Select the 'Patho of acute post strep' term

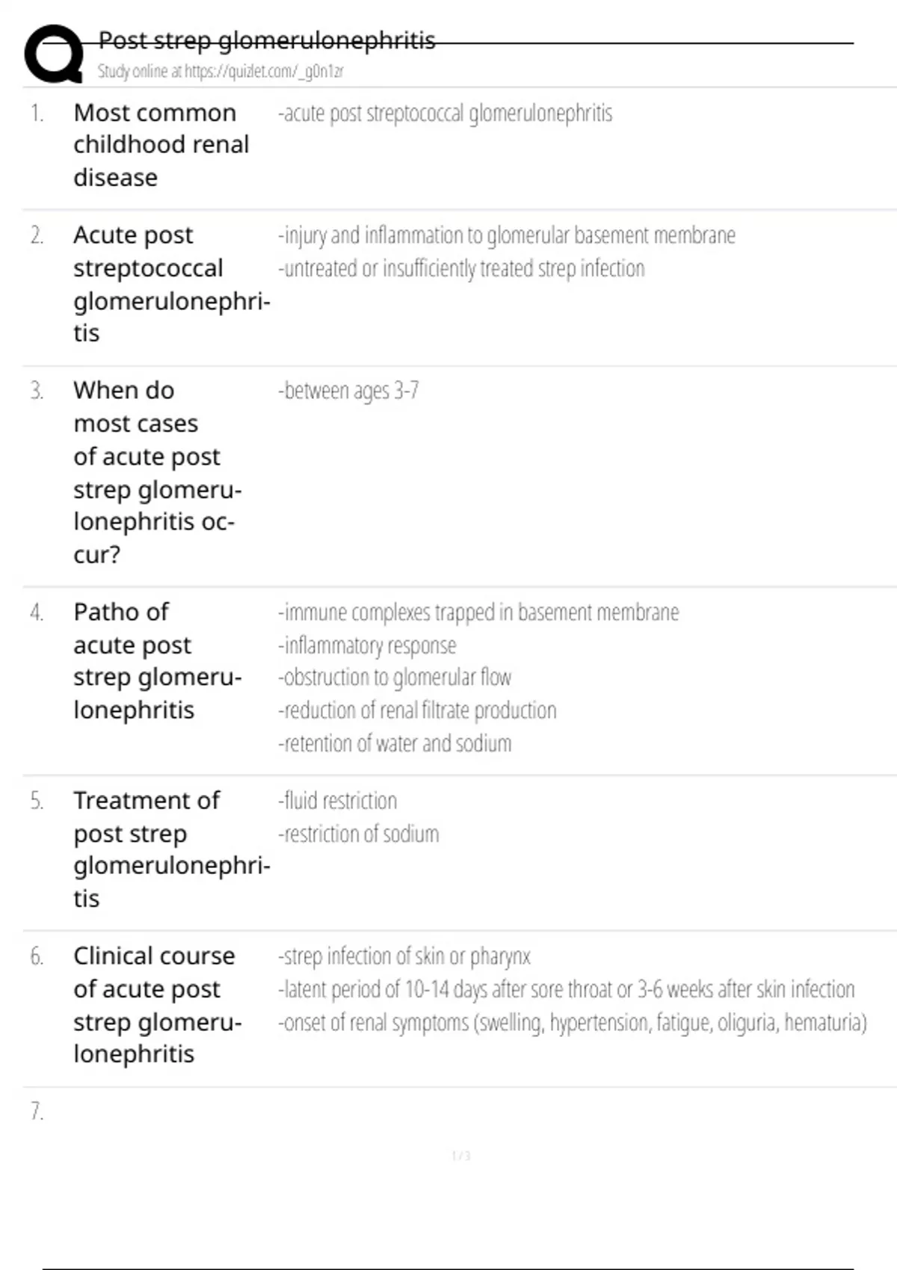pyautogui.click(x=157, y=660)
